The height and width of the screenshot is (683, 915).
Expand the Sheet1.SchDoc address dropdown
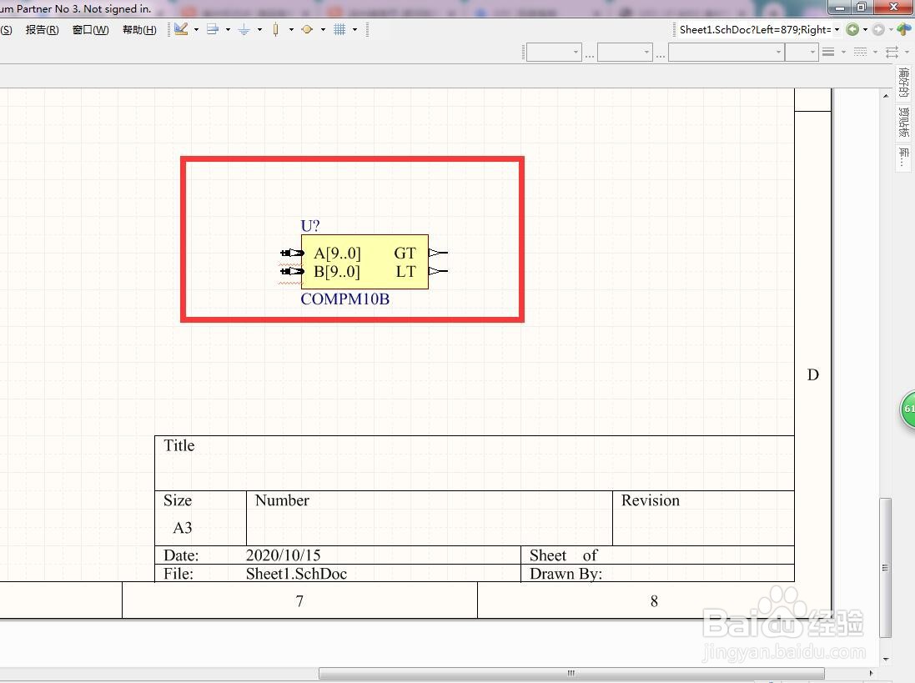[837, 30]
